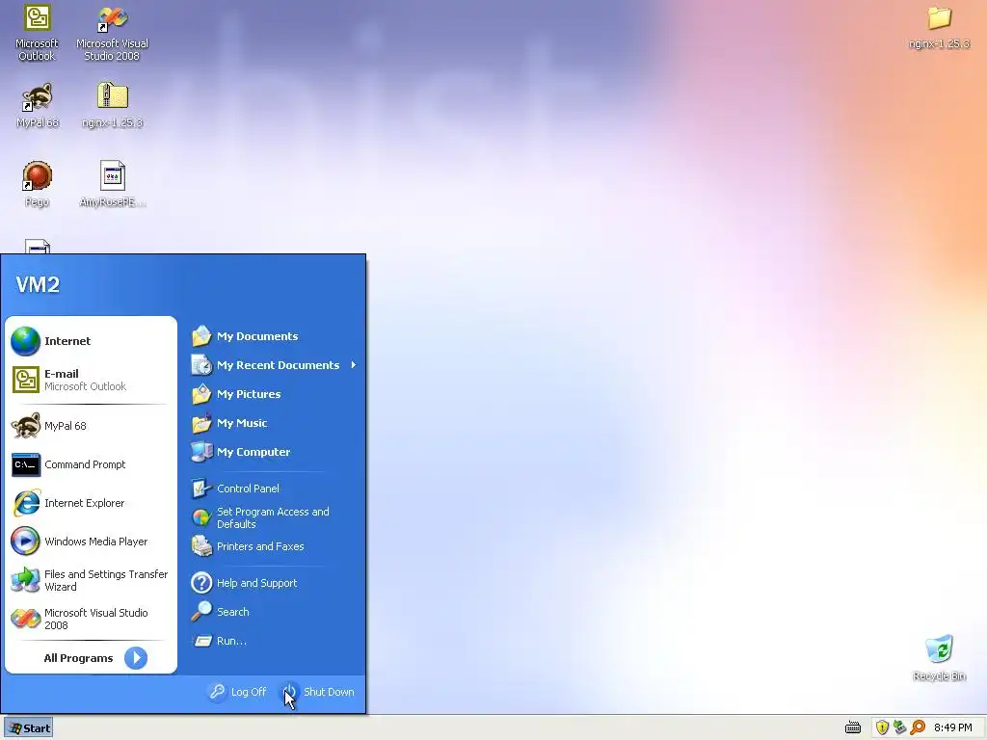Open on-screen keyboard tray icon

click(x=853, y=728)
